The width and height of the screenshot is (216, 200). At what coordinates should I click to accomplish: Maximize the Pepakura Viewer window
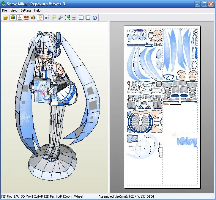click(x=204, y=4)
